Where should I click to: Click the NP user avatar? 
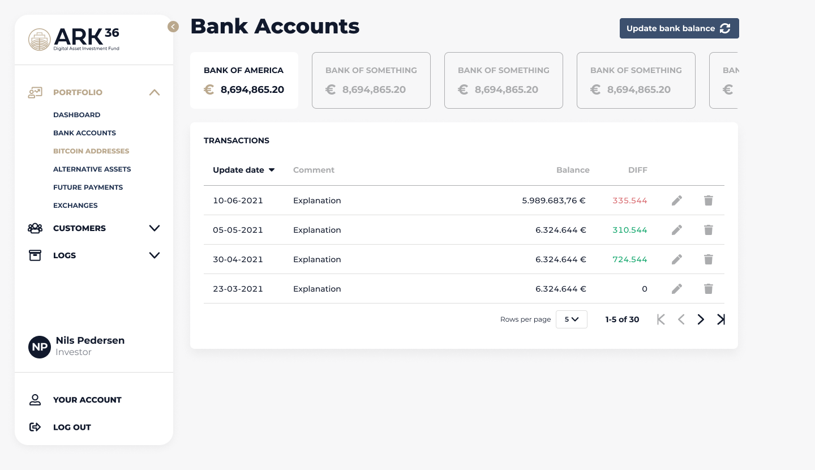click(x=40, y=347)
